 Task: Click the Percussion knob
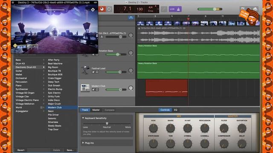click(205, 128)
